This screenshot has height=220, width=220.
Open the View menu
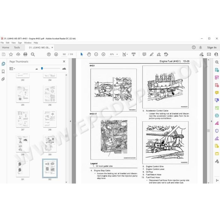14,43
